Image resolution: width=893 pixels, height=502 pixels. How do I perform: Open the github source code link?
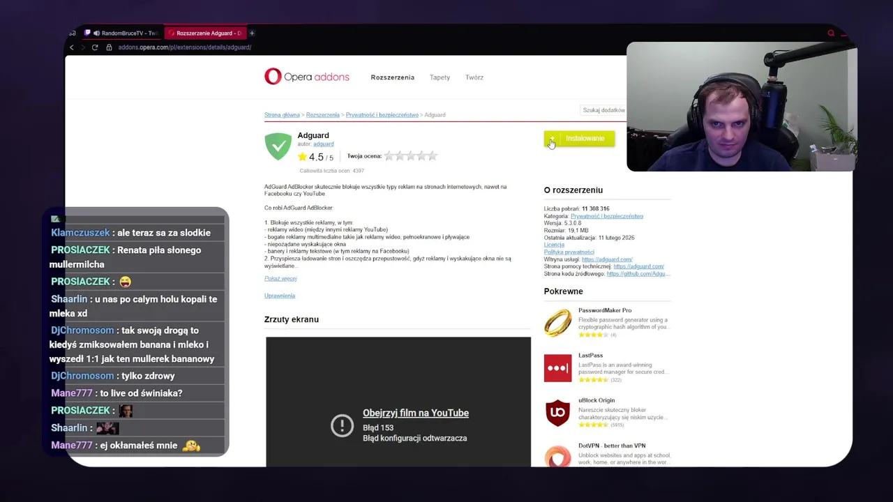pos(638,274)
